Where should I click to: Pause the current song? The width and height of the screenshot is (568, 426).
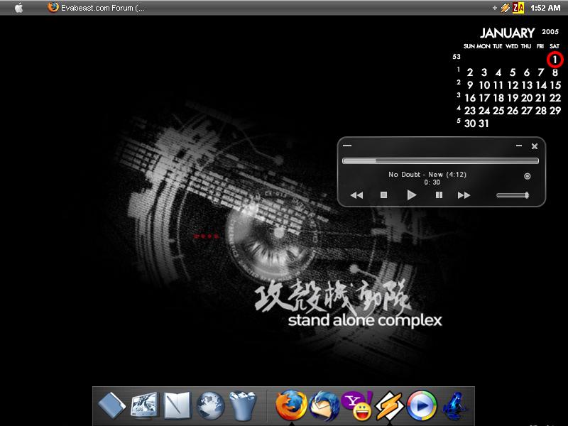[x=439, y=195]
